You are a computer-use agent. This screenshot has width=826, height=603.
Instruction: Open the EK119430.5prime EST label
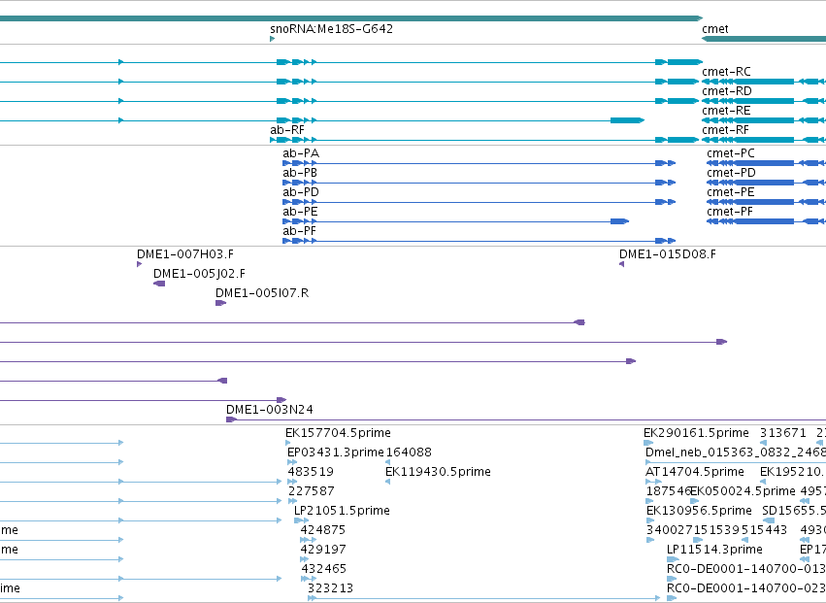pyautogui.click(x=439, y=472)
